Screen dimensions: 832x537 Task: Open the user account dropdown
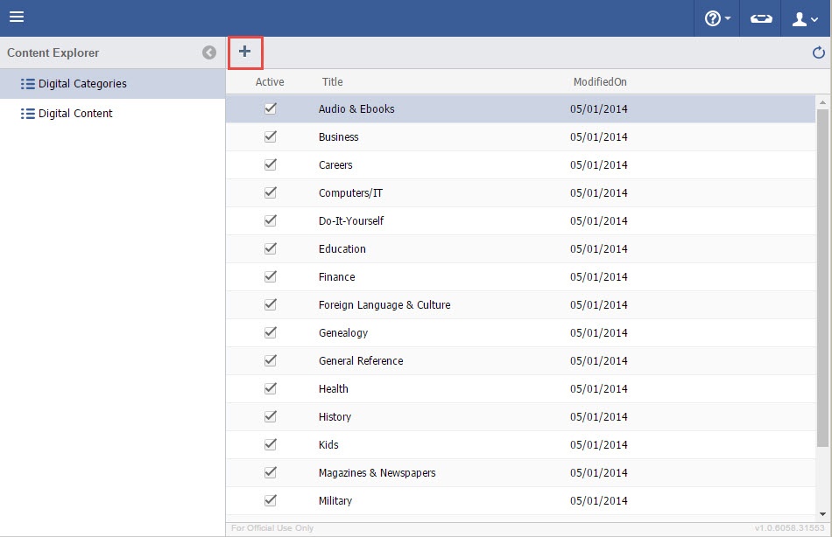point(804,18)
